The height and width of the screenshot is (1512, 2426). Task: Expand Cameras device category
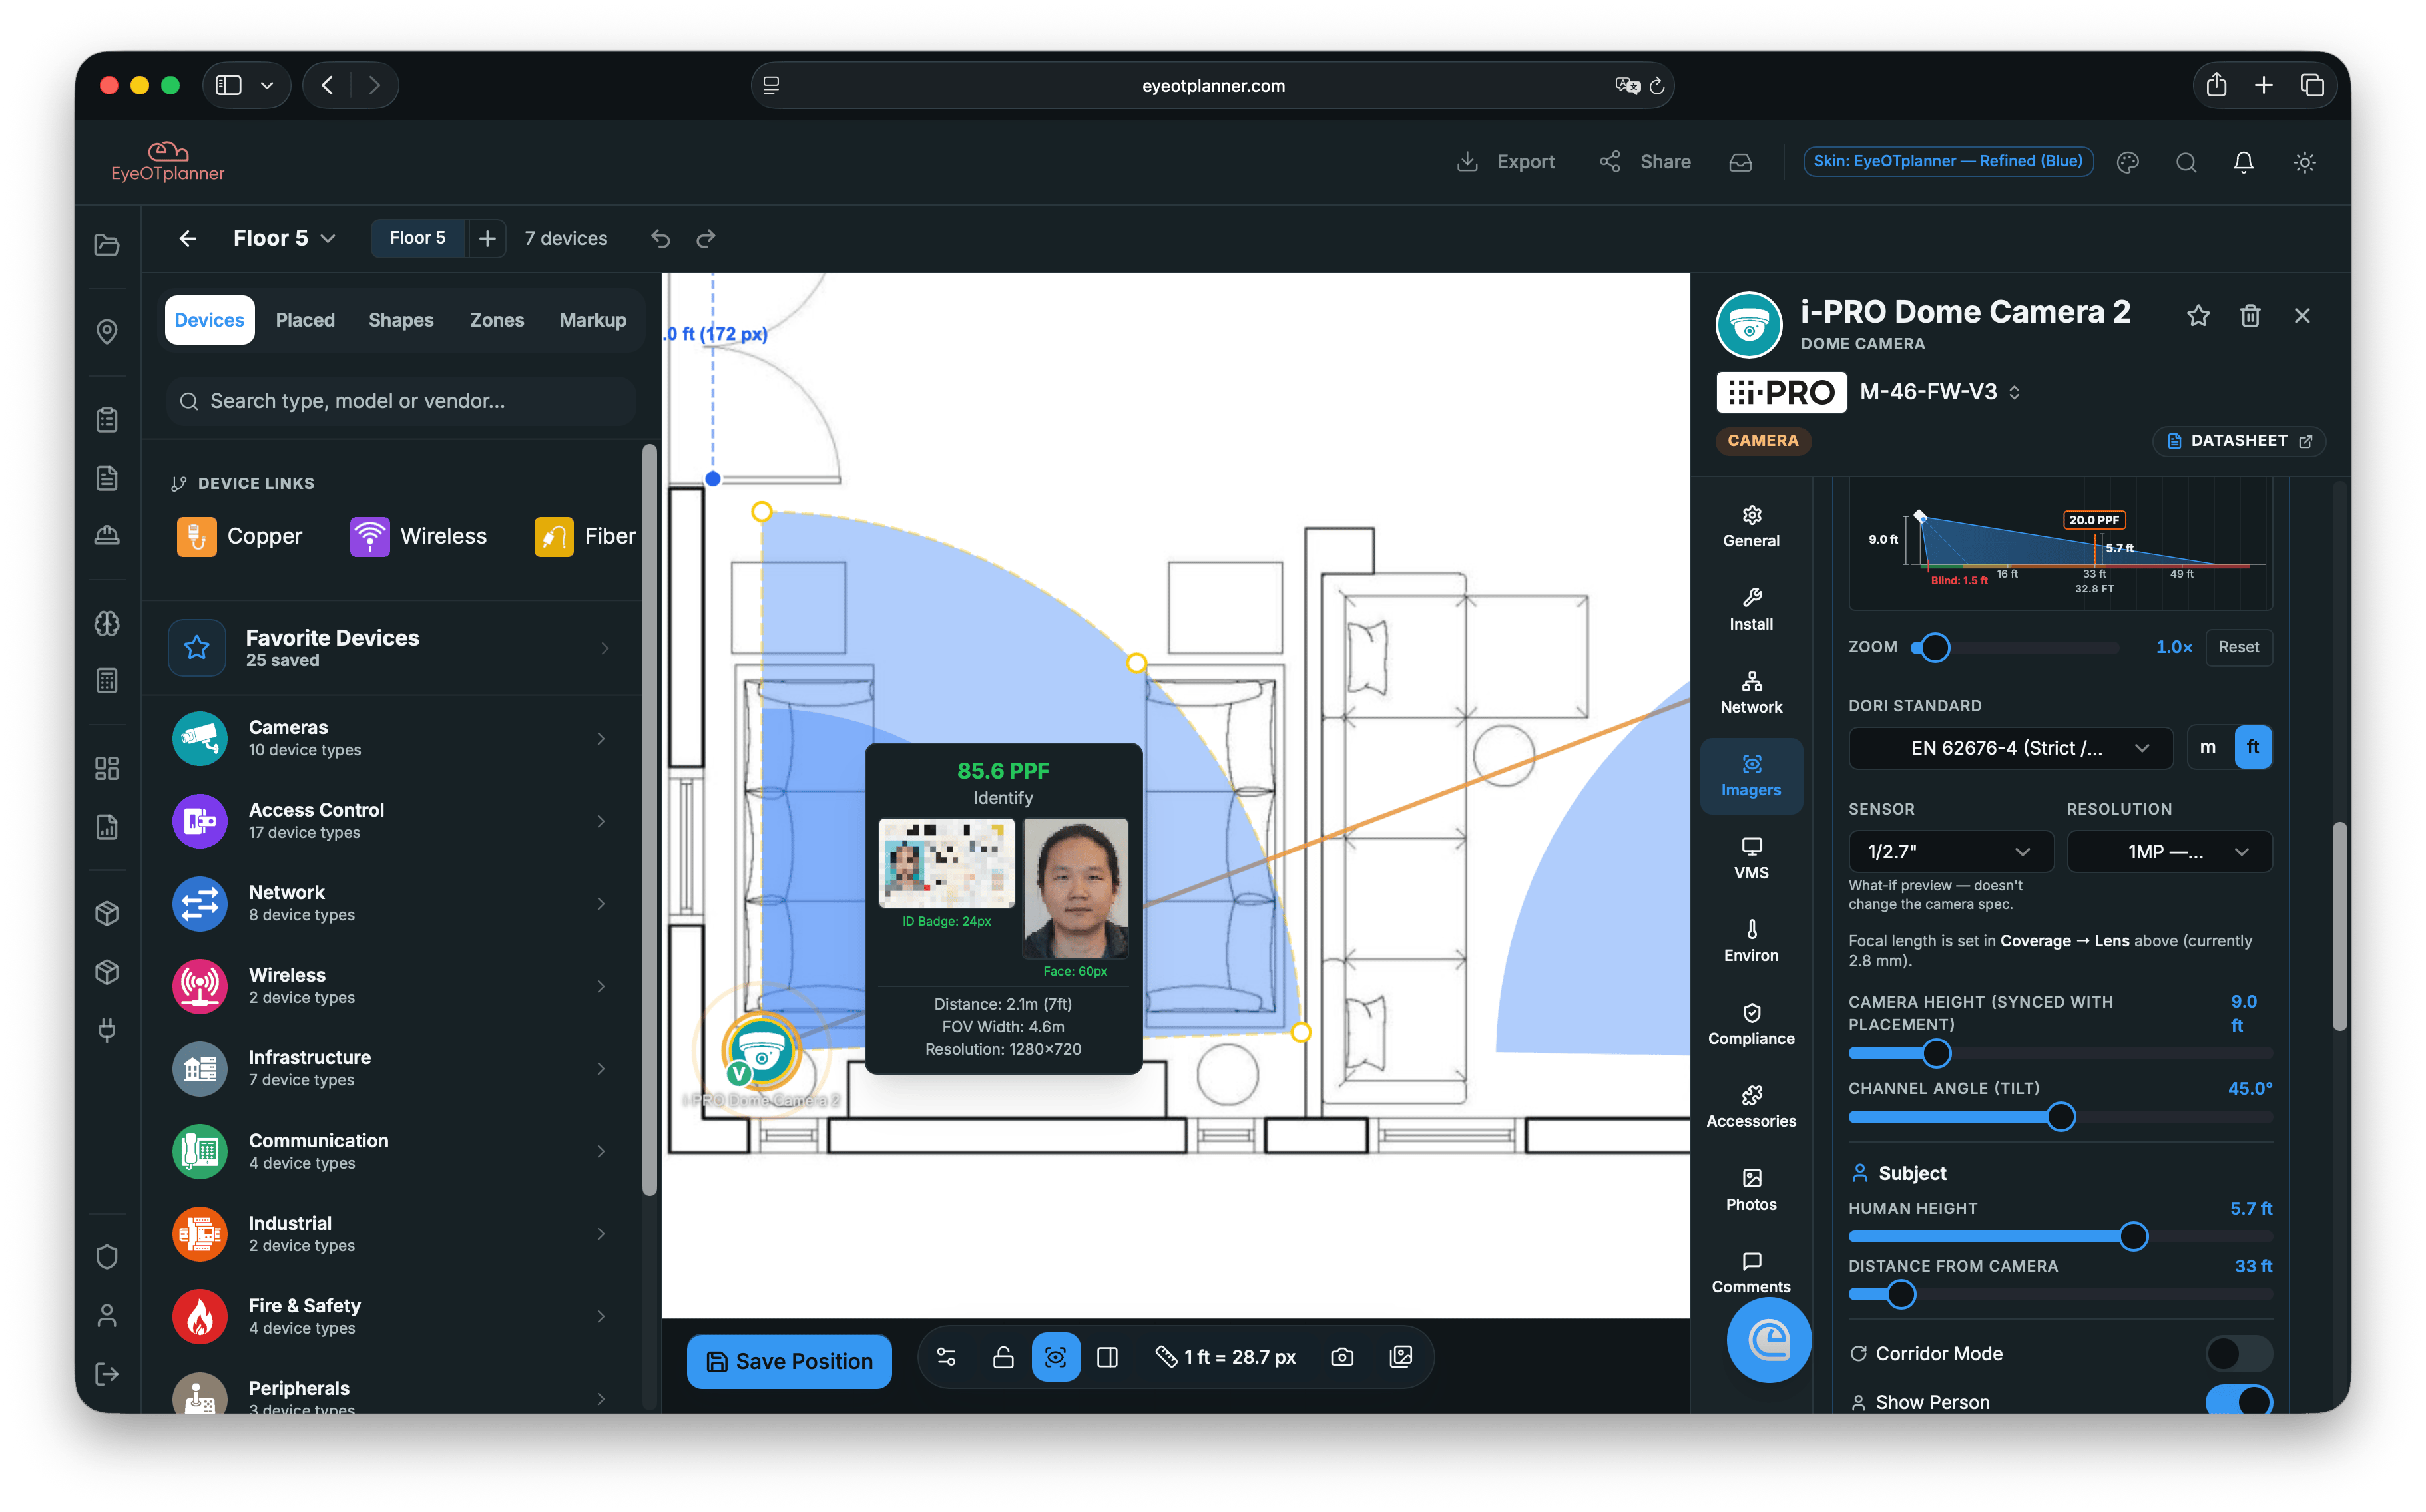[392, 738]
